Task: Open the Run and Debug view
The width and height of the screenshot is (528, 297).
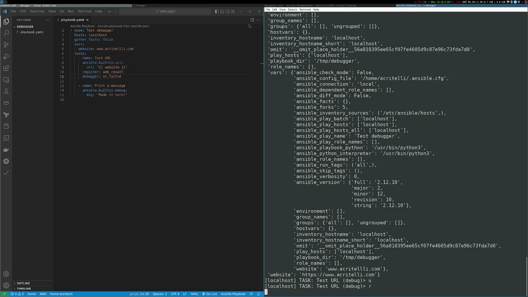Action: click(6, 56)
